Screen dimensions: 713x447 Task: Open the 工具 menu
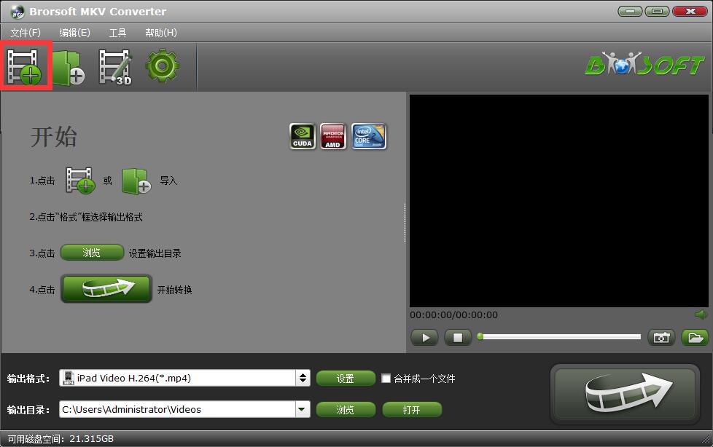tap(120, 32)
